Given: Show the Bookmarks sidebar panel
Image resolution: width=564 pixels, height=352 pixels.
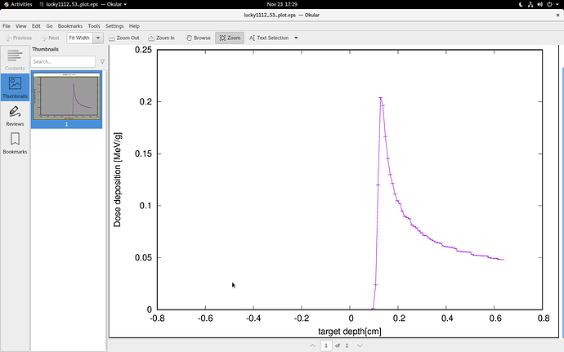Looking at the screenshot, I should point(15,143).
